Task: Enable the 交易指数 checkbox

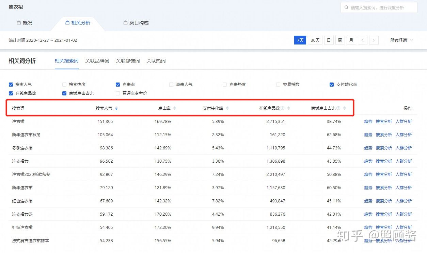Action: tap(278, 84)
